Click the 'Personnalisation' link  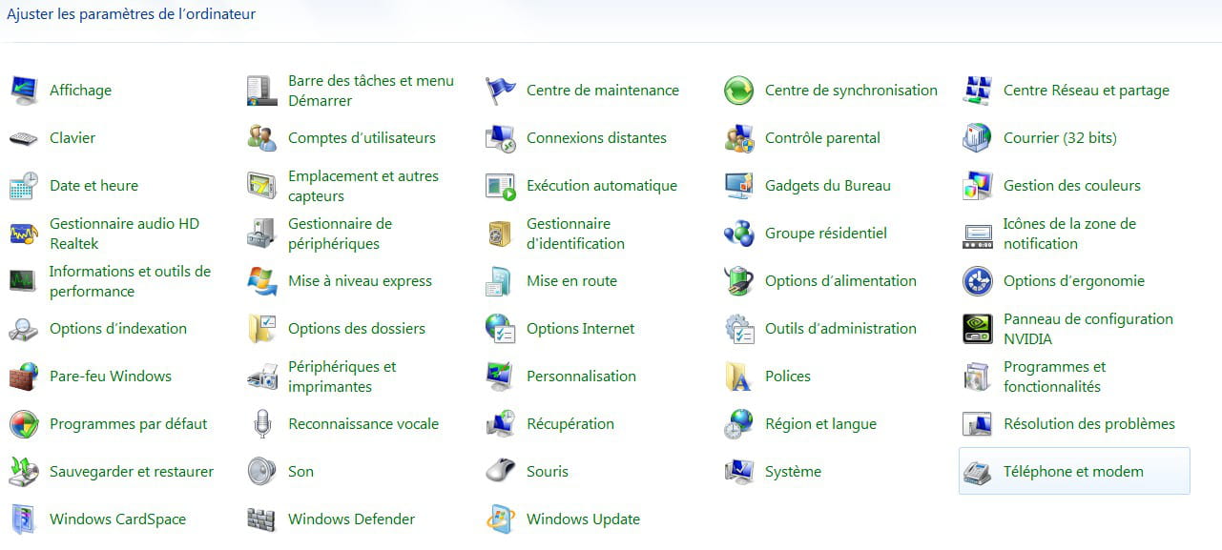tap(582, 377)
